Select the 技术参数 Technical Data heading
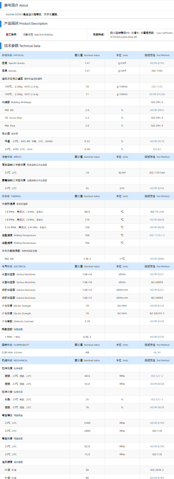The height and width of the screenshot is (479, 174). [x=22, y=46]
